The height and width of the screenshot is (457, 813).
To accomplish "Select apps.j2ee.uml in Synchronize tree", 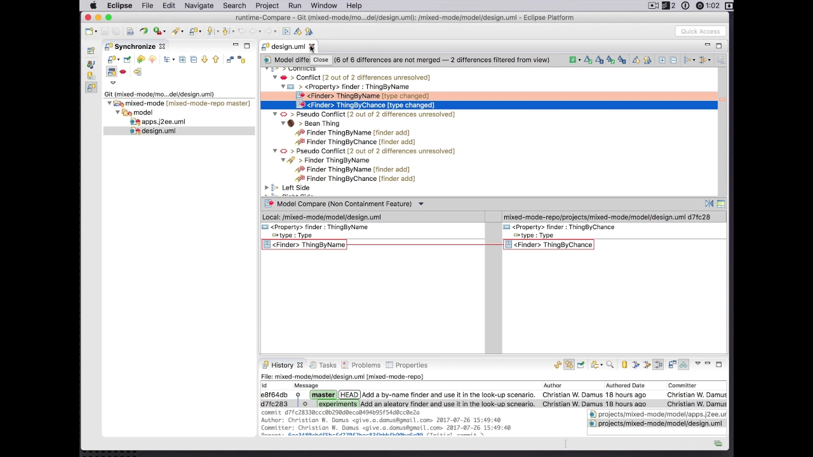I will coord(163,122).
